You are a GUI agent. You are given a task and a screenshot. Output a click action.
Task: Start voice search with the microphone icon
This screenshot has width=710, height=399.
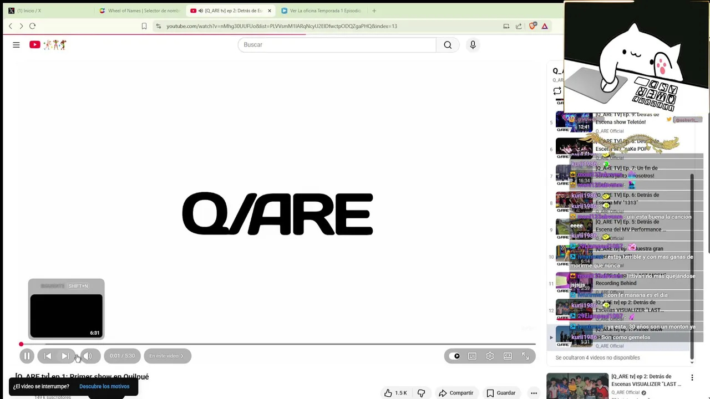(473, 45)
